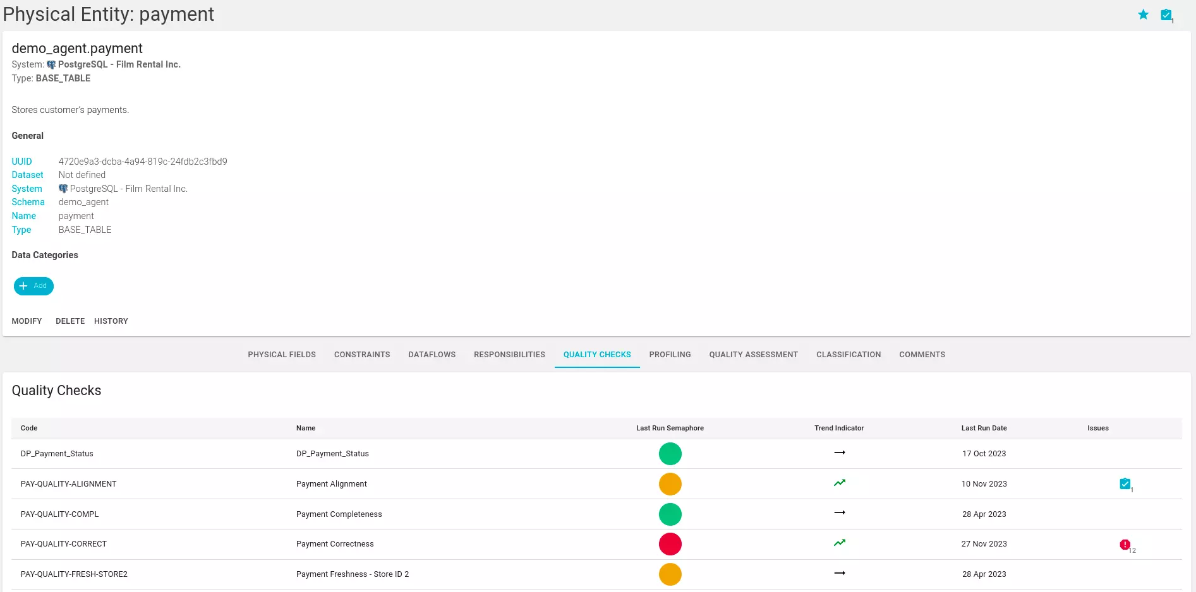Sort by Name column header
This screenshot has width=1196, height=592.
click(x=306, y=428)
